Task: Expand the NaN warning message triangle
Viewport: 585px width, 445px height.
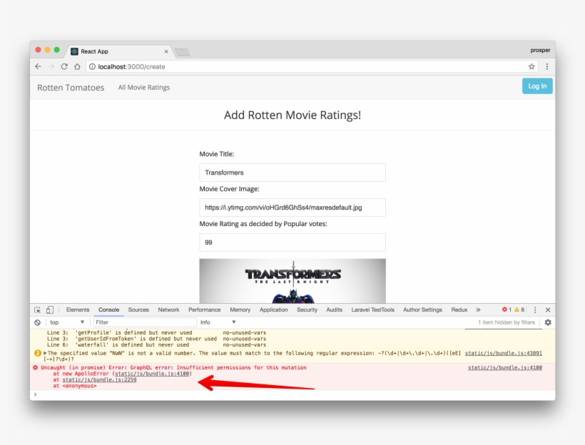Action: [45, 353]
